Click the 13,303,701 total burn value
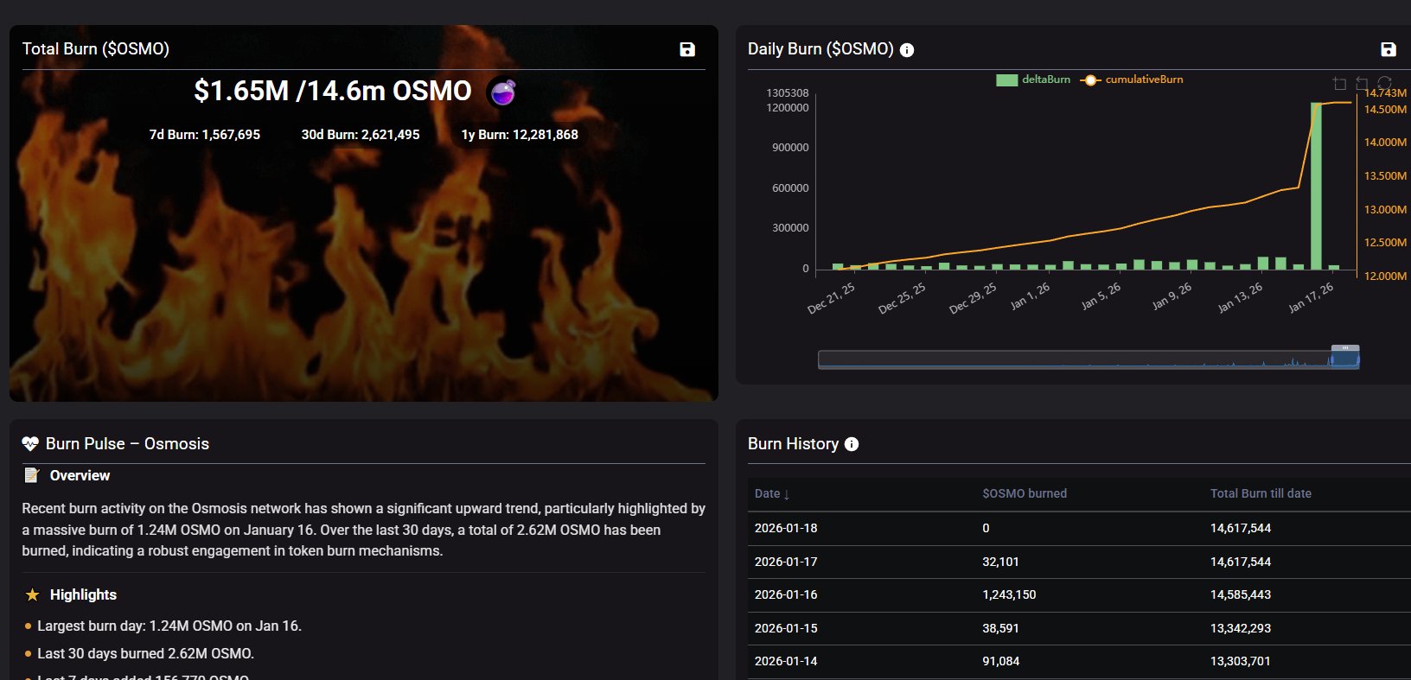1411x680 pixels. [x=1241, y=661]
